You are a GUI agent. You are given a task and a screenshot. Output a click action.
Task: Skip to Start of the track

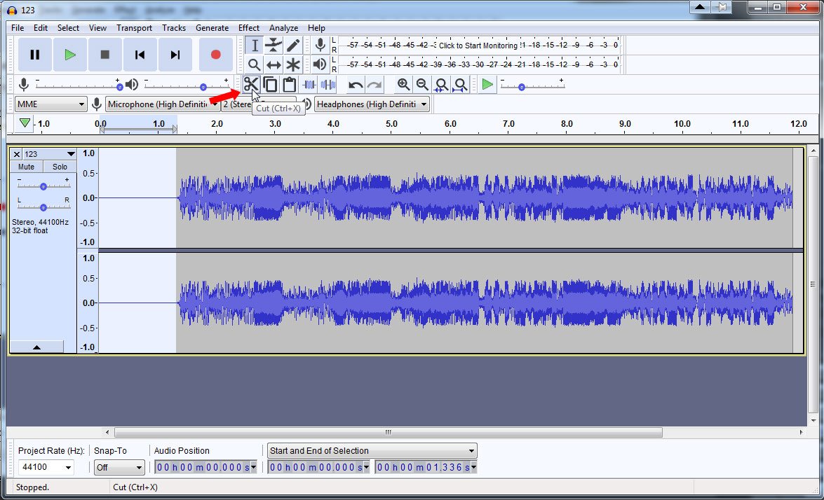point(140,55)
